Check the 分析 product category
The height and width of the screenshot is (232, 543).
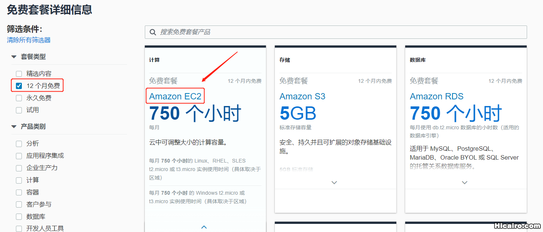(x=19, y=143)
